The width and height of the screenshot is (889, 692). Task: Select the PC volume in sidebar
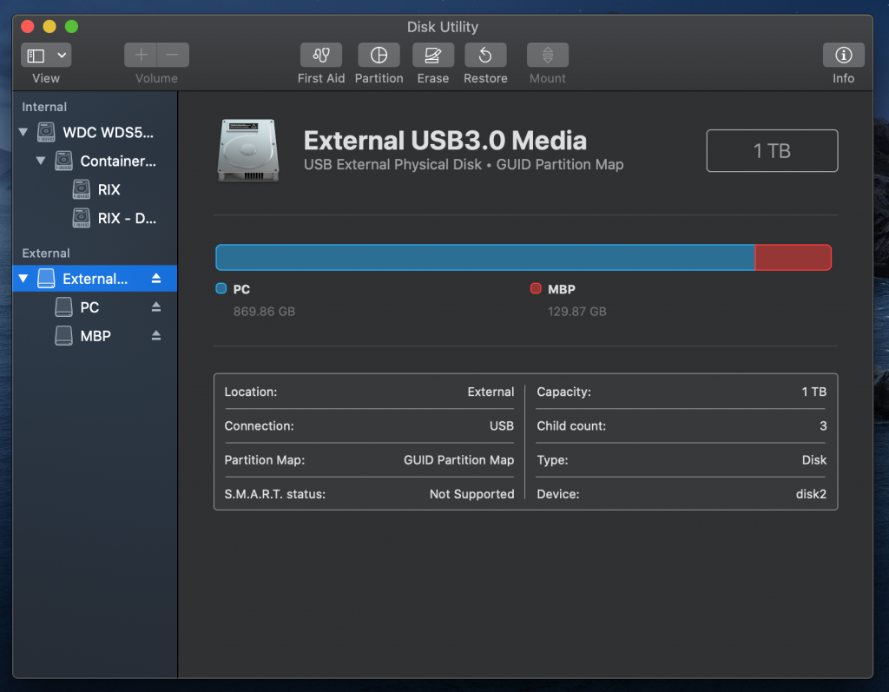click(89, 307)
